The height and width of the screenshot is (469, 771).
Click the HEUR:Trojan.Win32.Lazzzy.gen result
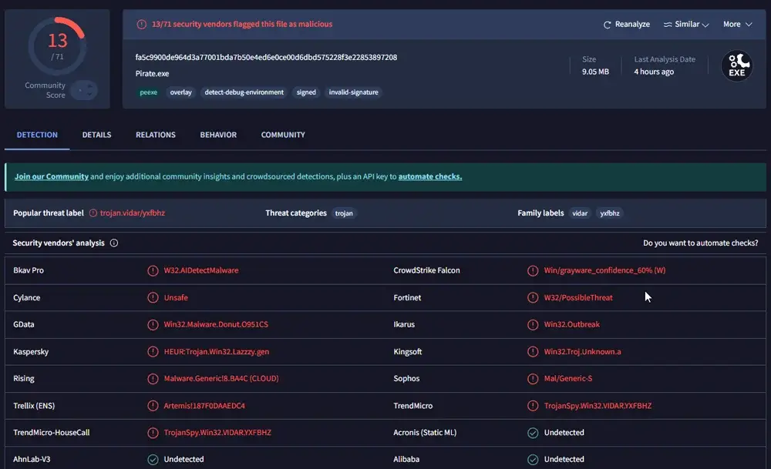(x=217, y=352)
